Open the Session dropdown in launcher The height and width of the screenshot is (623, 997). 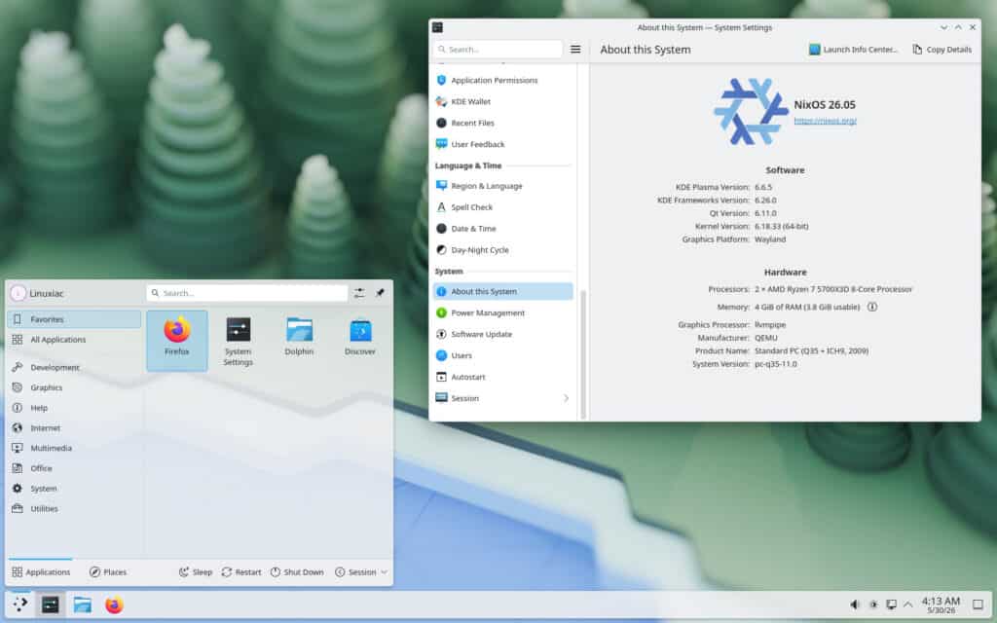point(360,572)
